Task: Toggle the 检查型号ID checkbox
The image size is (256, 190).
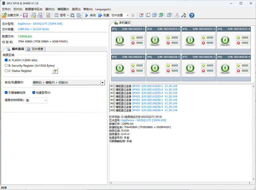Action: 34,92
